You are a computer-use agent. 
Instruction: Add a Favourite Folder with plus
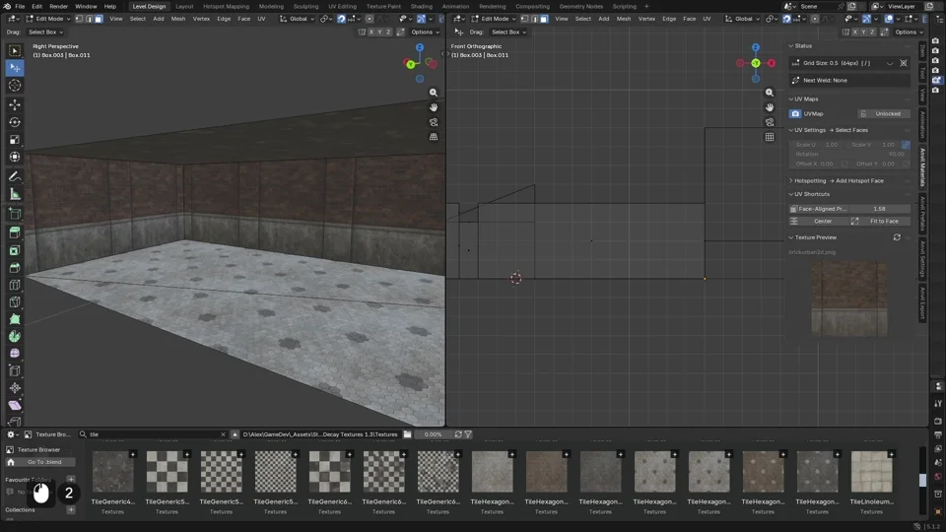click(71, 480)
